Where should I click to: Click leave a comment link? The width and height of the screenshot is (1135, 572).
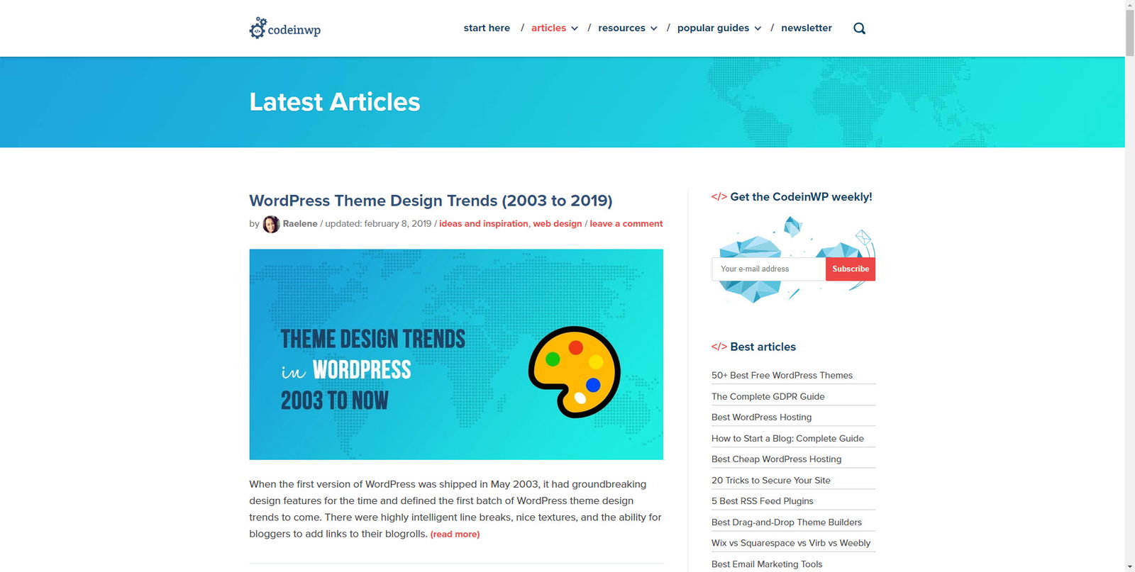(626, 223)
